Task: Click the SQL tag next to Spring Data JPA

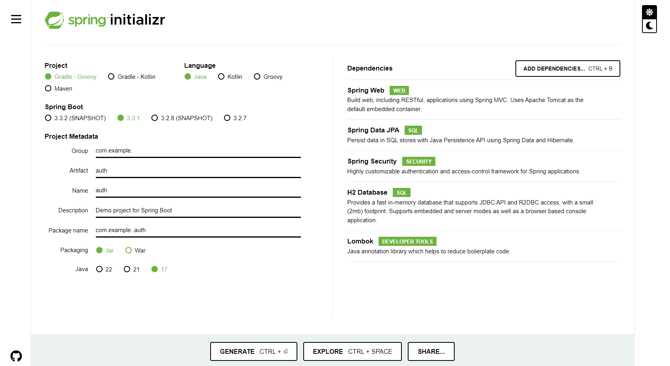Action: point(413,130)
